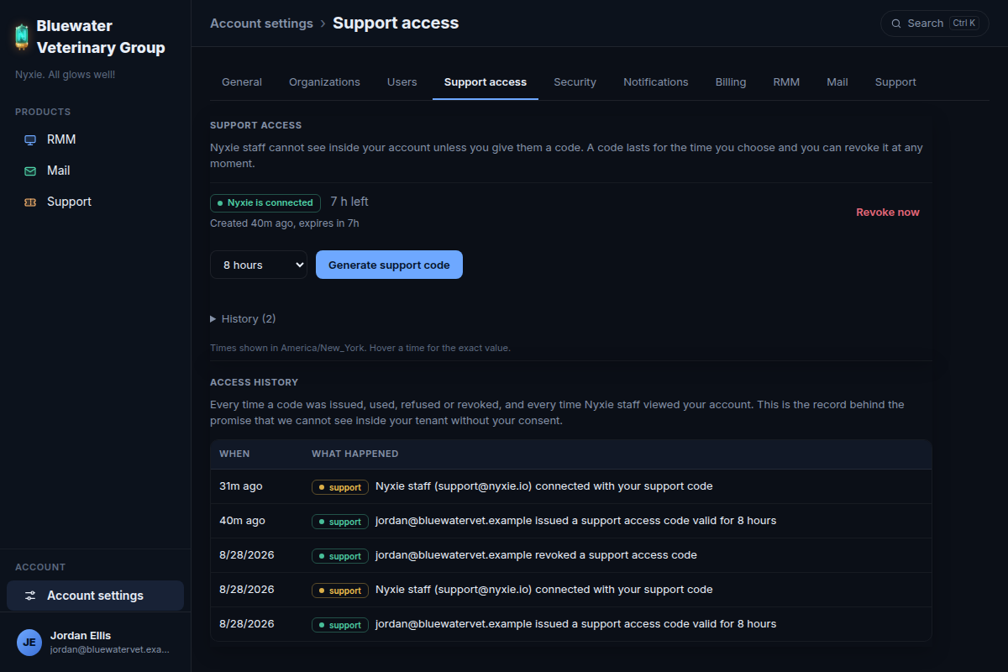Click Created 40m ago, expires in 7h
1008x672 pixels.
coord(284,223)
